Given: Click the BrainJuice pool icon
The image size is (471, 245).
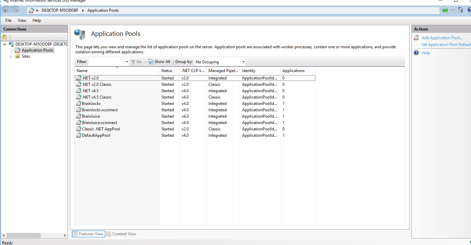Looking at the screenshot, I should 79,116.
